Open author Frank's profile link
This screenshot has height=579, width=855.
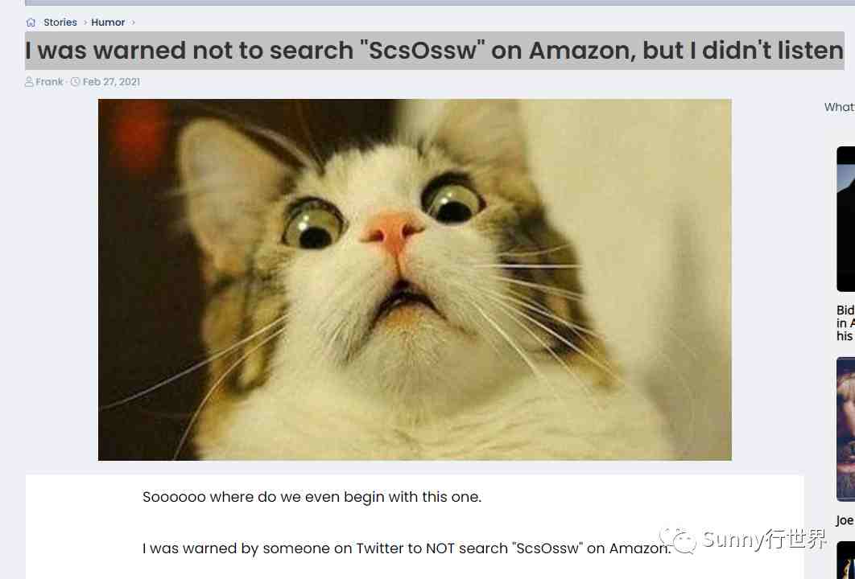pyautogui.click(x=50, y=82)
